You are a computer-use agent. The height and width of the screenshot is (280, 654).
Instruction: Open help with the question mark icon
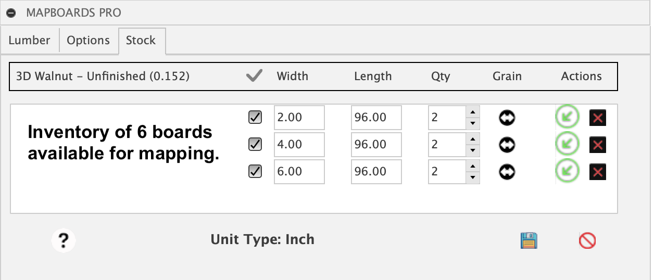(64, 240)
